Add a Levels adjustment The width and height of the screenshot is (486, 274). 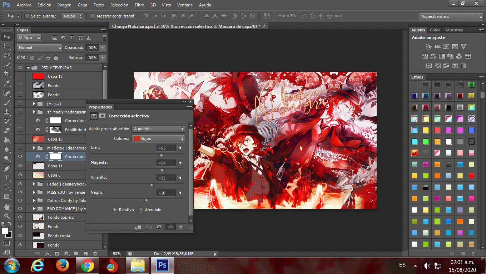pos(437,47)
